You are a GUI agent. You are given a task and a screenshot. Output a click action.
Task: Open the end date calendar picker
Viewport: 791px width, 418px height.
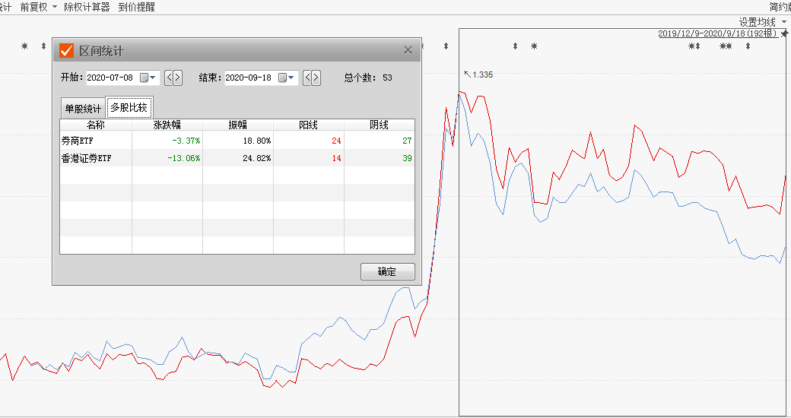point(286,78)
